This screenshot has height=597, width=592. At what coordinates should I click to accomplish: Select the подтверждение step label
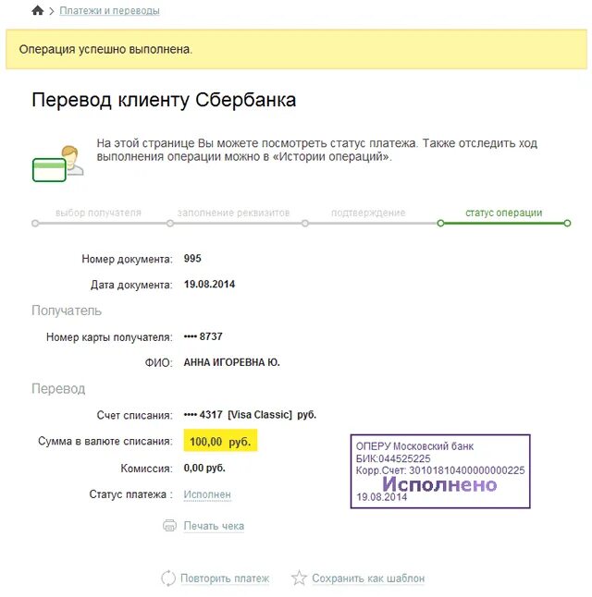pos(368,213)
